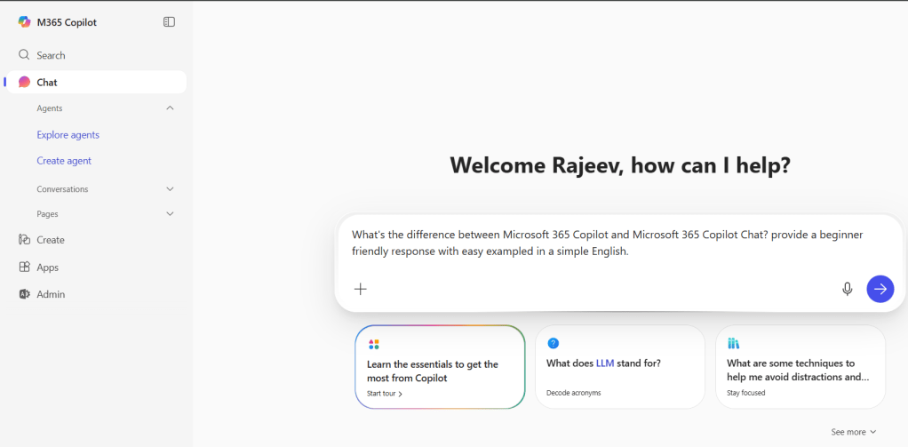This screenshot has width=908, height=447.
Task: Click the Search magnifier icon
Action: pyautogui.click(x=25, y=55)
